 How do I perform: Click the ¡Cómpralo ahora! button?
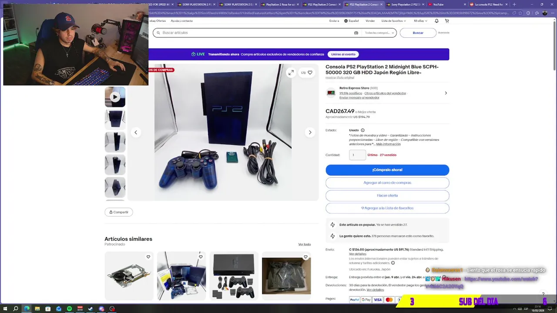point(387,170)
